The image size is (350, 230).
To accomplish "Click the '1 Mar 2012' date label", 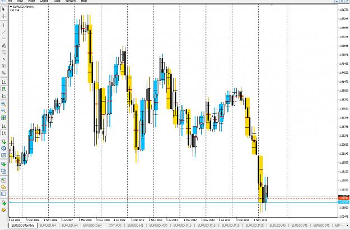I will (190, 220).
